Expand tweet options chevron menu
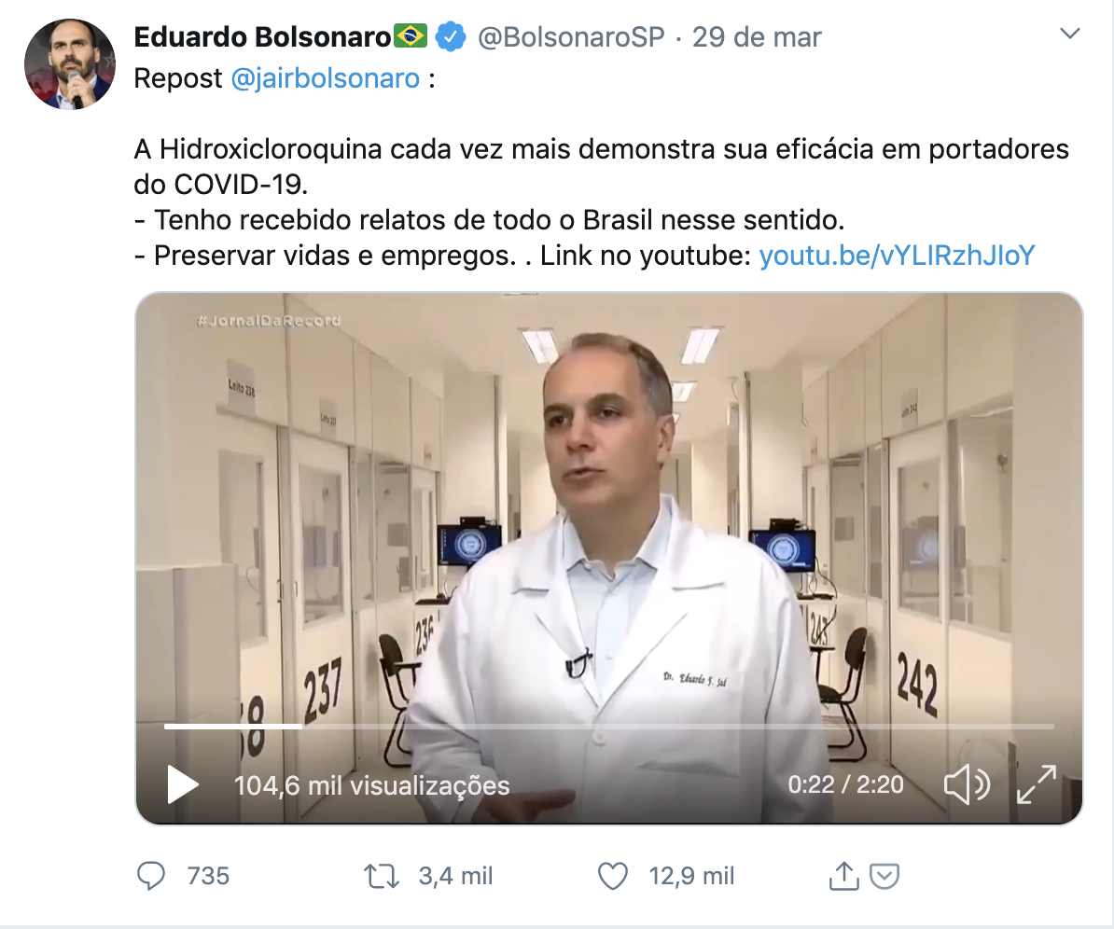 tap(1070, 34)
